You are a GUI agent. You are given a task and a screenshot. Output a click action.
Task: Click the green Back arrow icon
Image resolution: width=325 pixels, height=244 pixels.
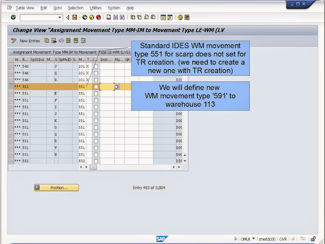click(85, 17)
